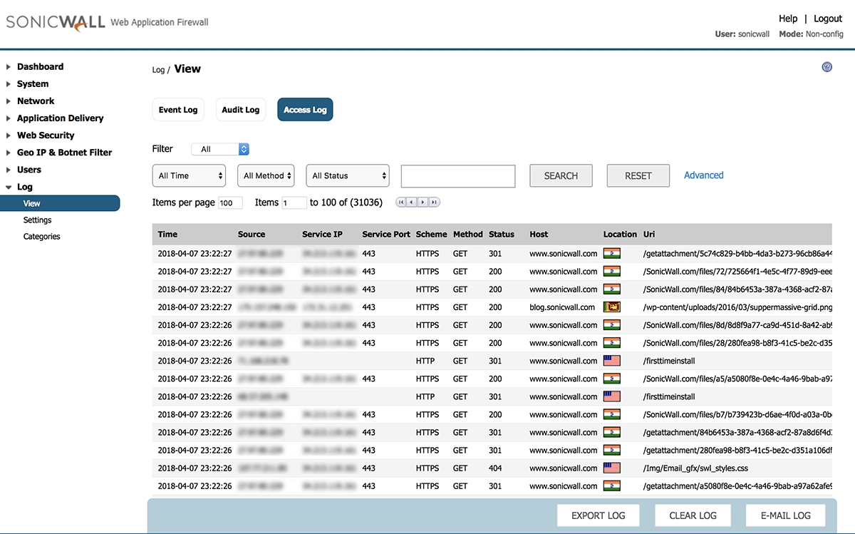Click the help question mark icon

[826, 67]
